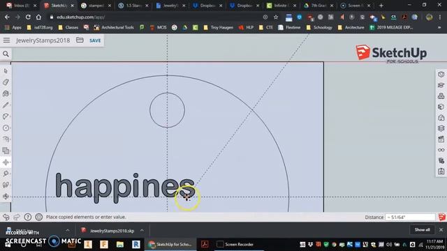Open the search magnifier in SketchUp
The height and width of the screenshot is (251, 447).
pos(6,54)
